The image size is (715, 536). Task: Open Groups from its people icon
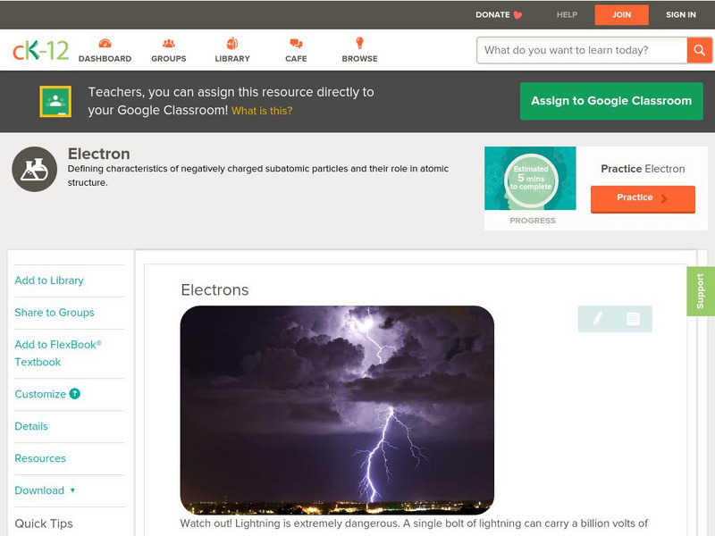[169, 43]
